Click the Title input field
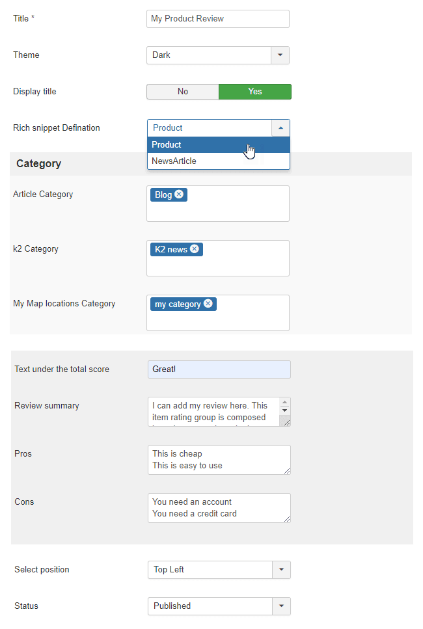The image size is (423, 629). [x=217, y=19]
